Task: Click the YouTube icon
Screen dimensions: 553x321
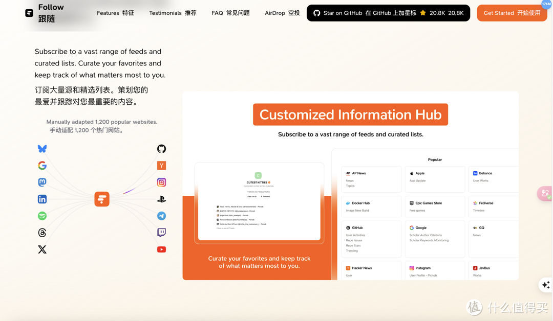Action: (161, 249)
